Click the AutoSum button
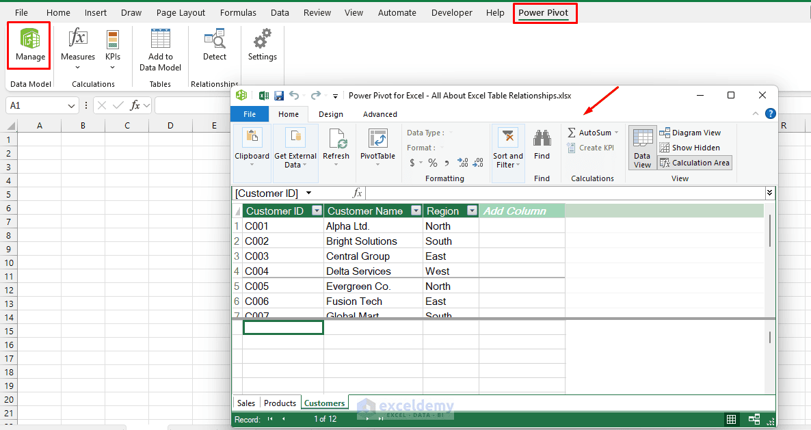Image resolution: width=811 pixels, height=430 pixels. 589,133
